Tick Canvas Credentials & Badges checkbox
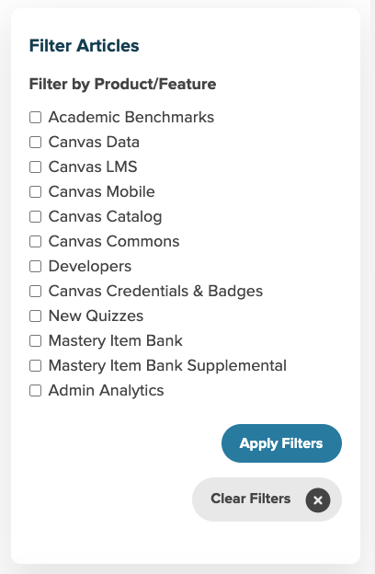The height and width of the screenshot is (574, 375). [35, 292]
